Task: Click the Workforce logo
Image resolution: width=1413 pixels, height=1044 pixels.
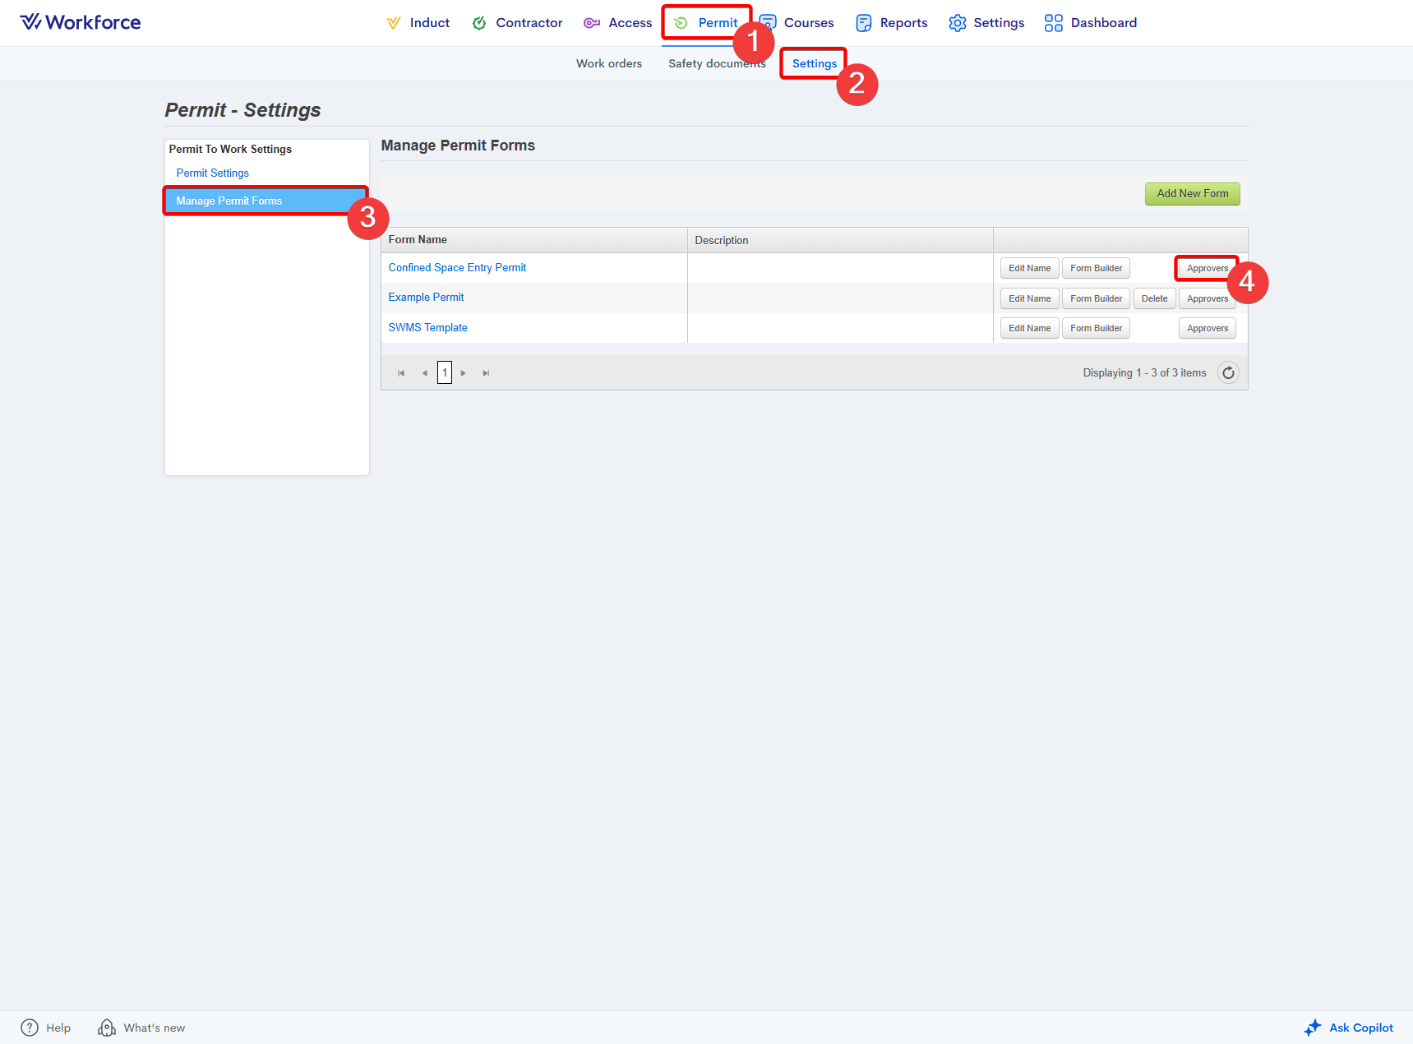Action: 81,22
